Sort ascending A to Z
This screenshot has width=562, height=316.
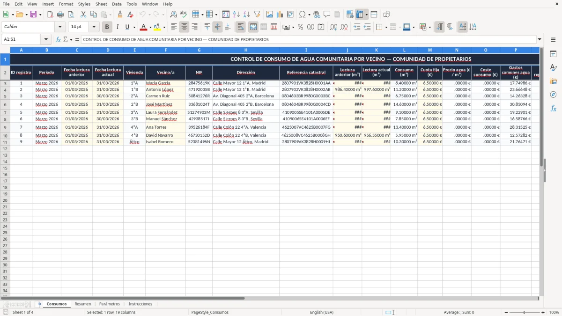coord(237,15)
